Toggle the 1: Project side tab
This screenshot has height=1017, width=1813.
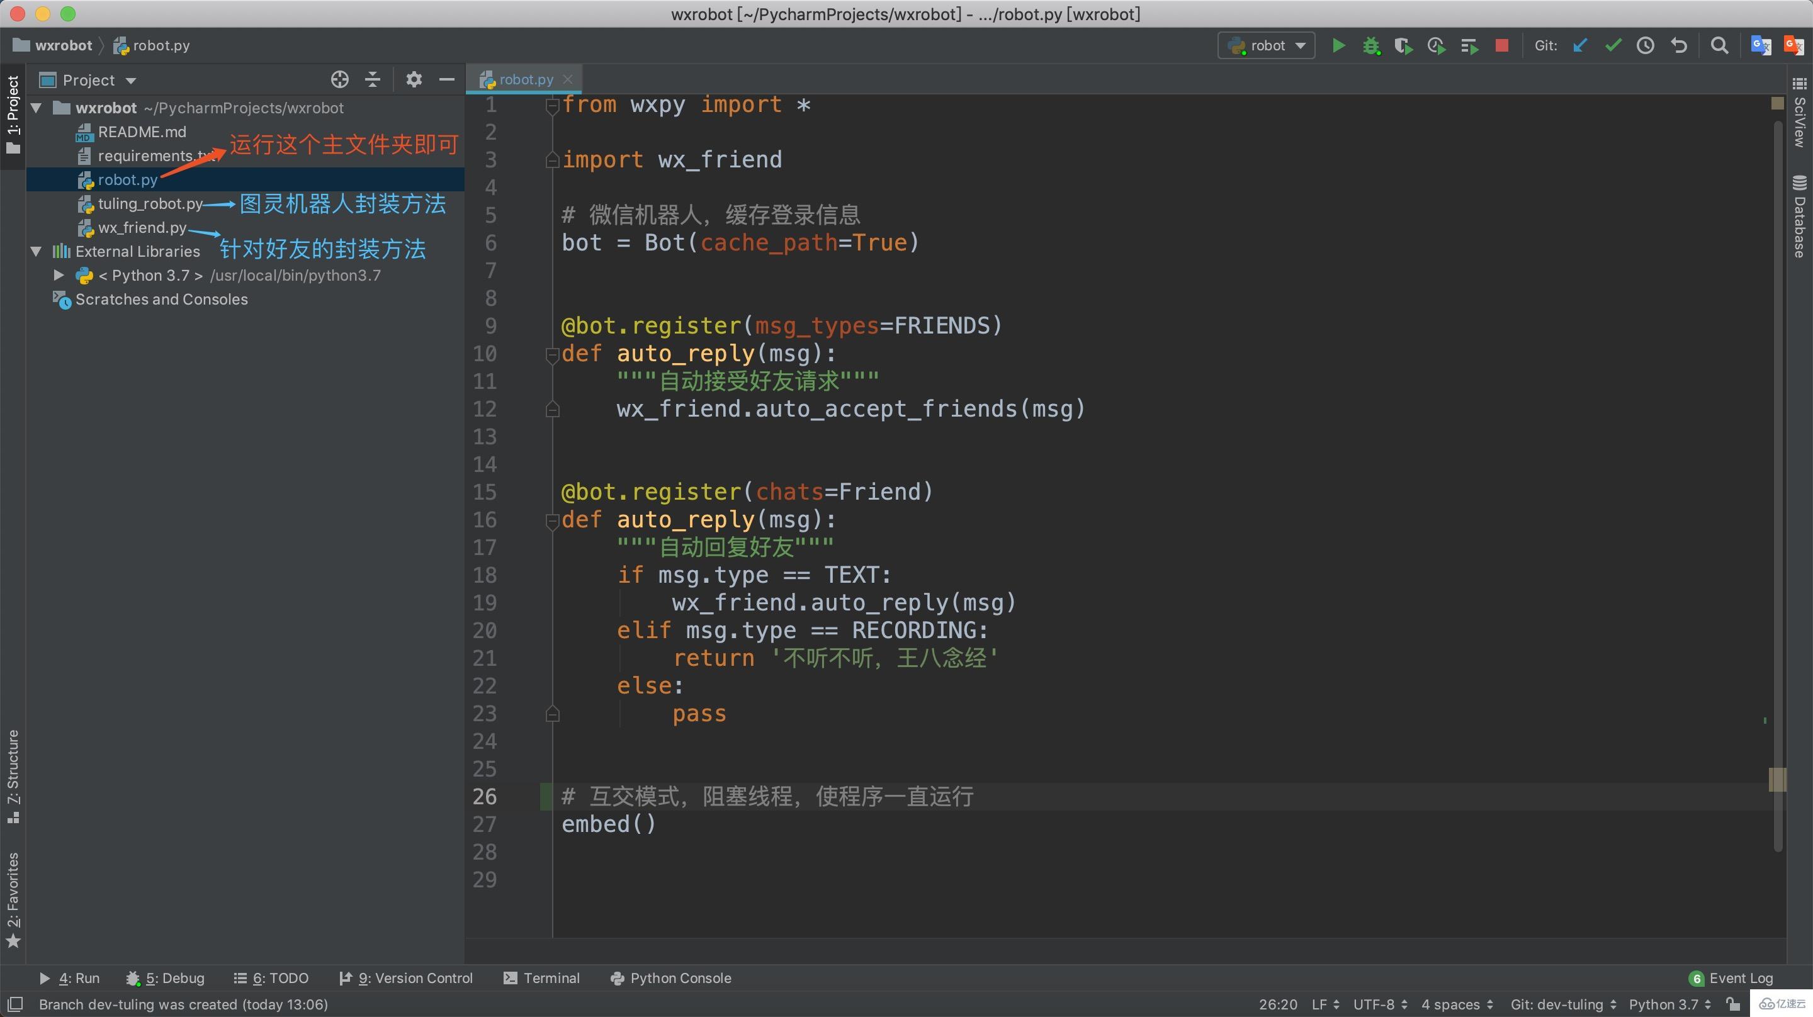13,116
